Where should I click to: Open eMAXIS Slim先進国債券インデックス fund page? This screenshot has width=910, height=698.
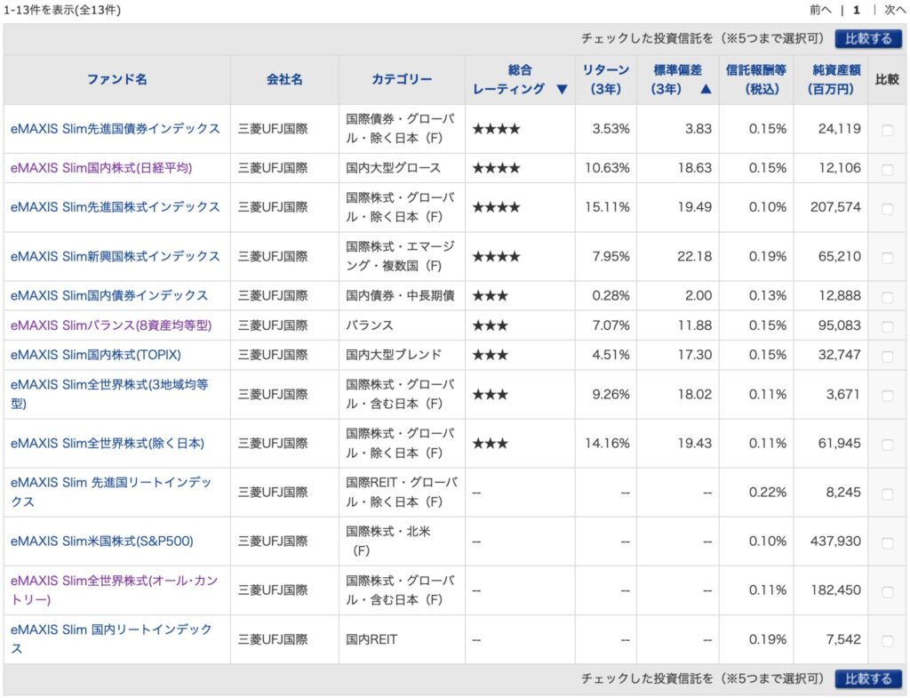pyautogui.click(x=115, y=129)
